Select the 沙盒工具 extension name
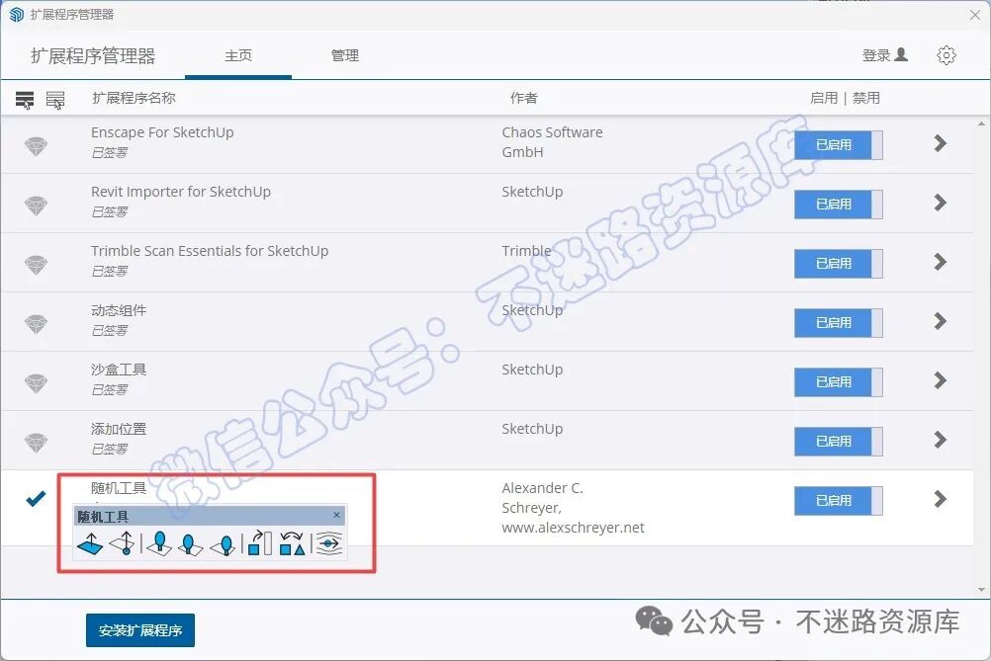Screen dimensions: 991x661 click(119, 370)
